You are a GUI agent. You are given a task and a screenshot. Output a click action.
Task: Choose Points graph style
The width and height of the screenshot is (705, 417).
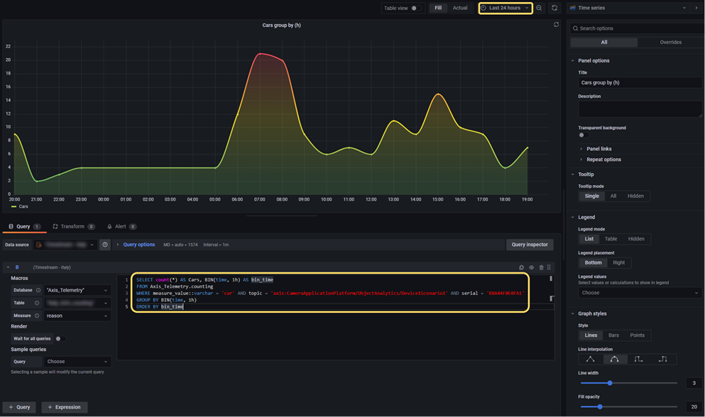(x=637, y=335)
